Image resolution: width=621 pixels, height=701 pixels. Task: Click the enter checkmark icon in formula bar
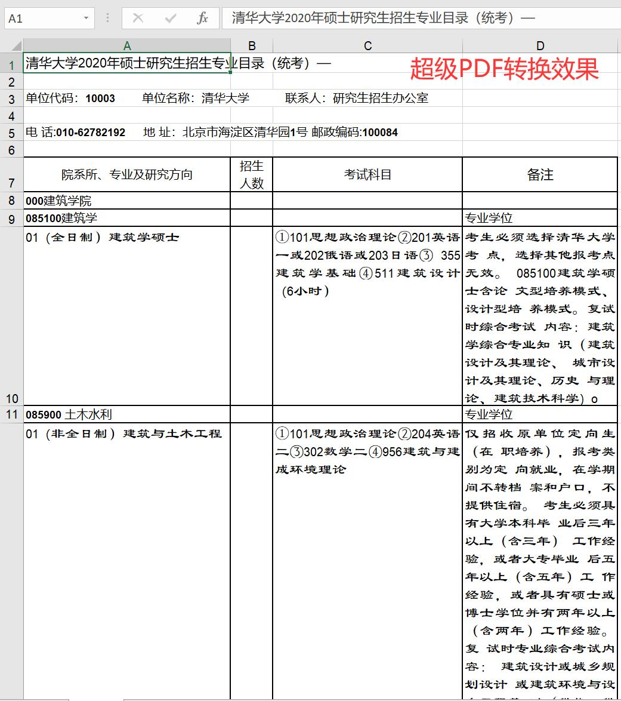click(170, 19)
